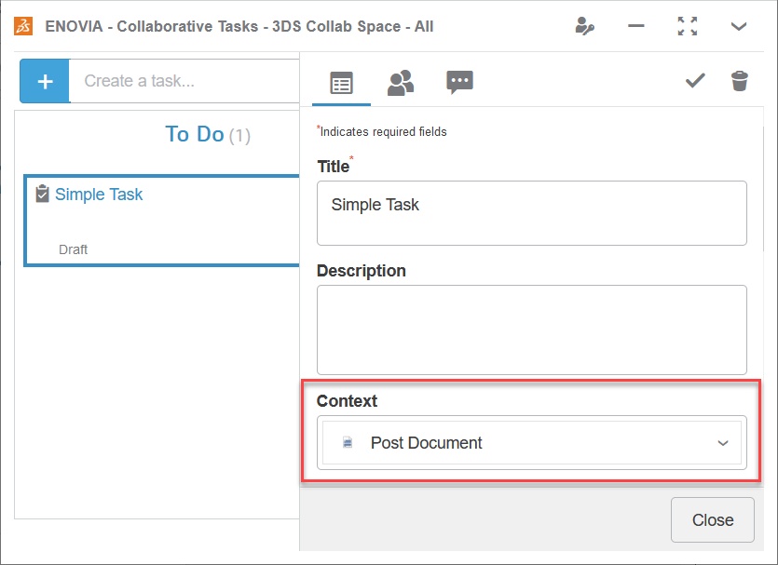Open the comments speech bubble tab
The height and width of the screenshot is (565, 778).
tap(459, 82)
